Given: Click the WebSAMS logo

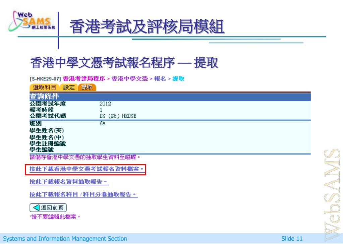Looking at the screenshot, I should tap(32, 21).
